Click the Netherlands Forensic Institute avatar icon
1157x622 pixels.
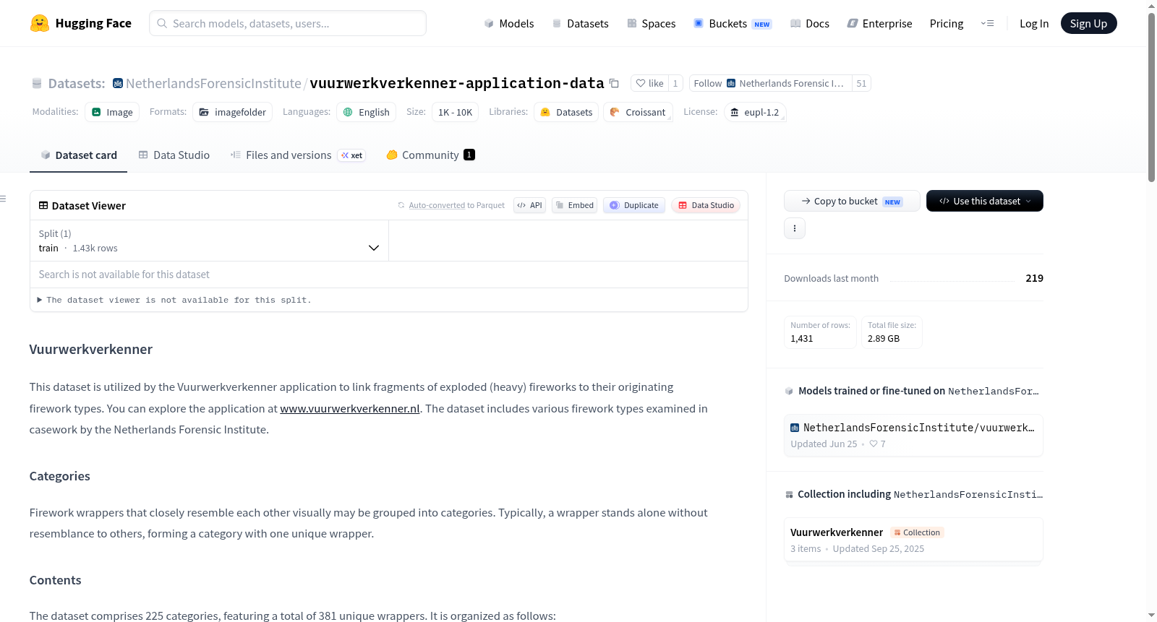(x=731, y=83)
